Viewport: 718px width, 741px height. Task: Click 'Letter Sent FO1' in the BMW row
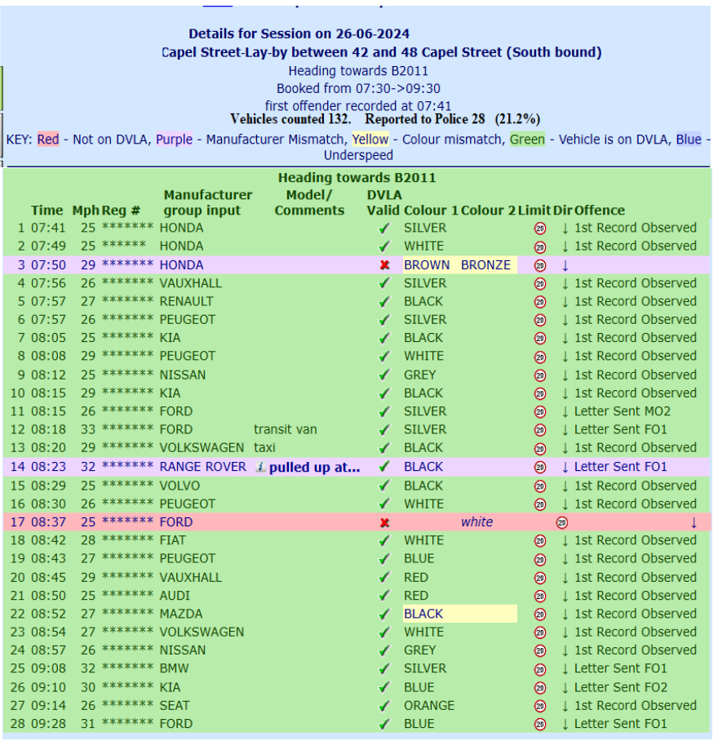[620, 668]
